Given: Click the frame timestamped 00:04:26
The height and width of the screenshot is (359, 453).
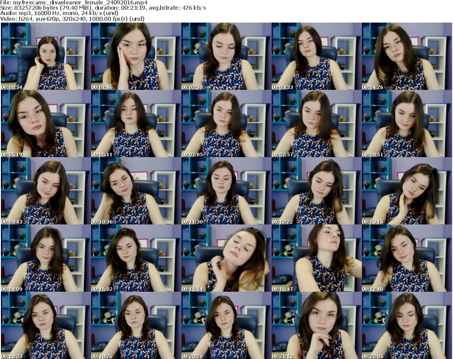Looking at the screenshot, I should click(x=407, y=56).
